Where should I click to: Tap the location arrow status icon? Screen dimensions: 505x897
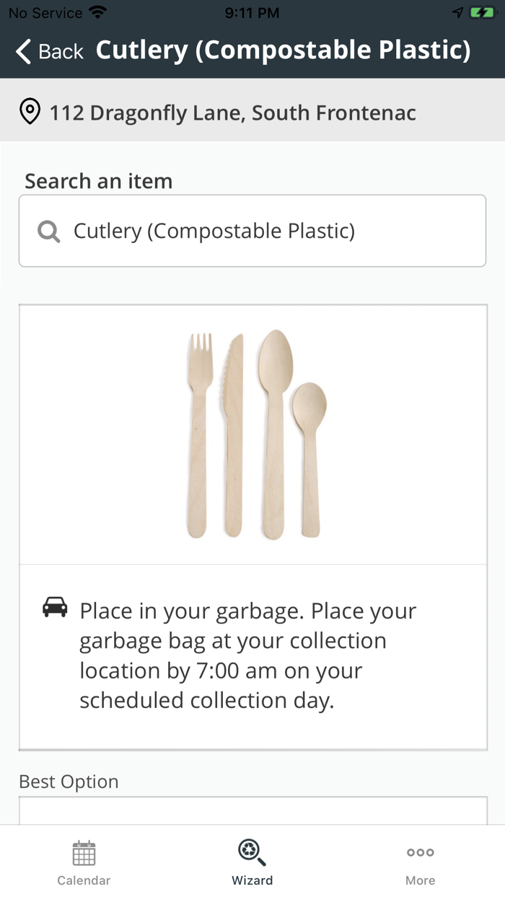[x=457, y=12]
